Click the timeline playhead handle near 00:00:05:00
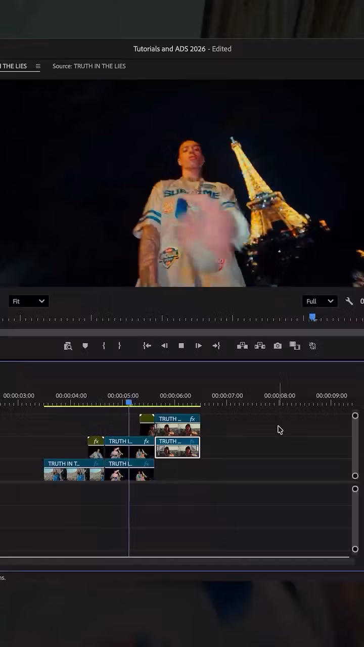 (129, 402)
